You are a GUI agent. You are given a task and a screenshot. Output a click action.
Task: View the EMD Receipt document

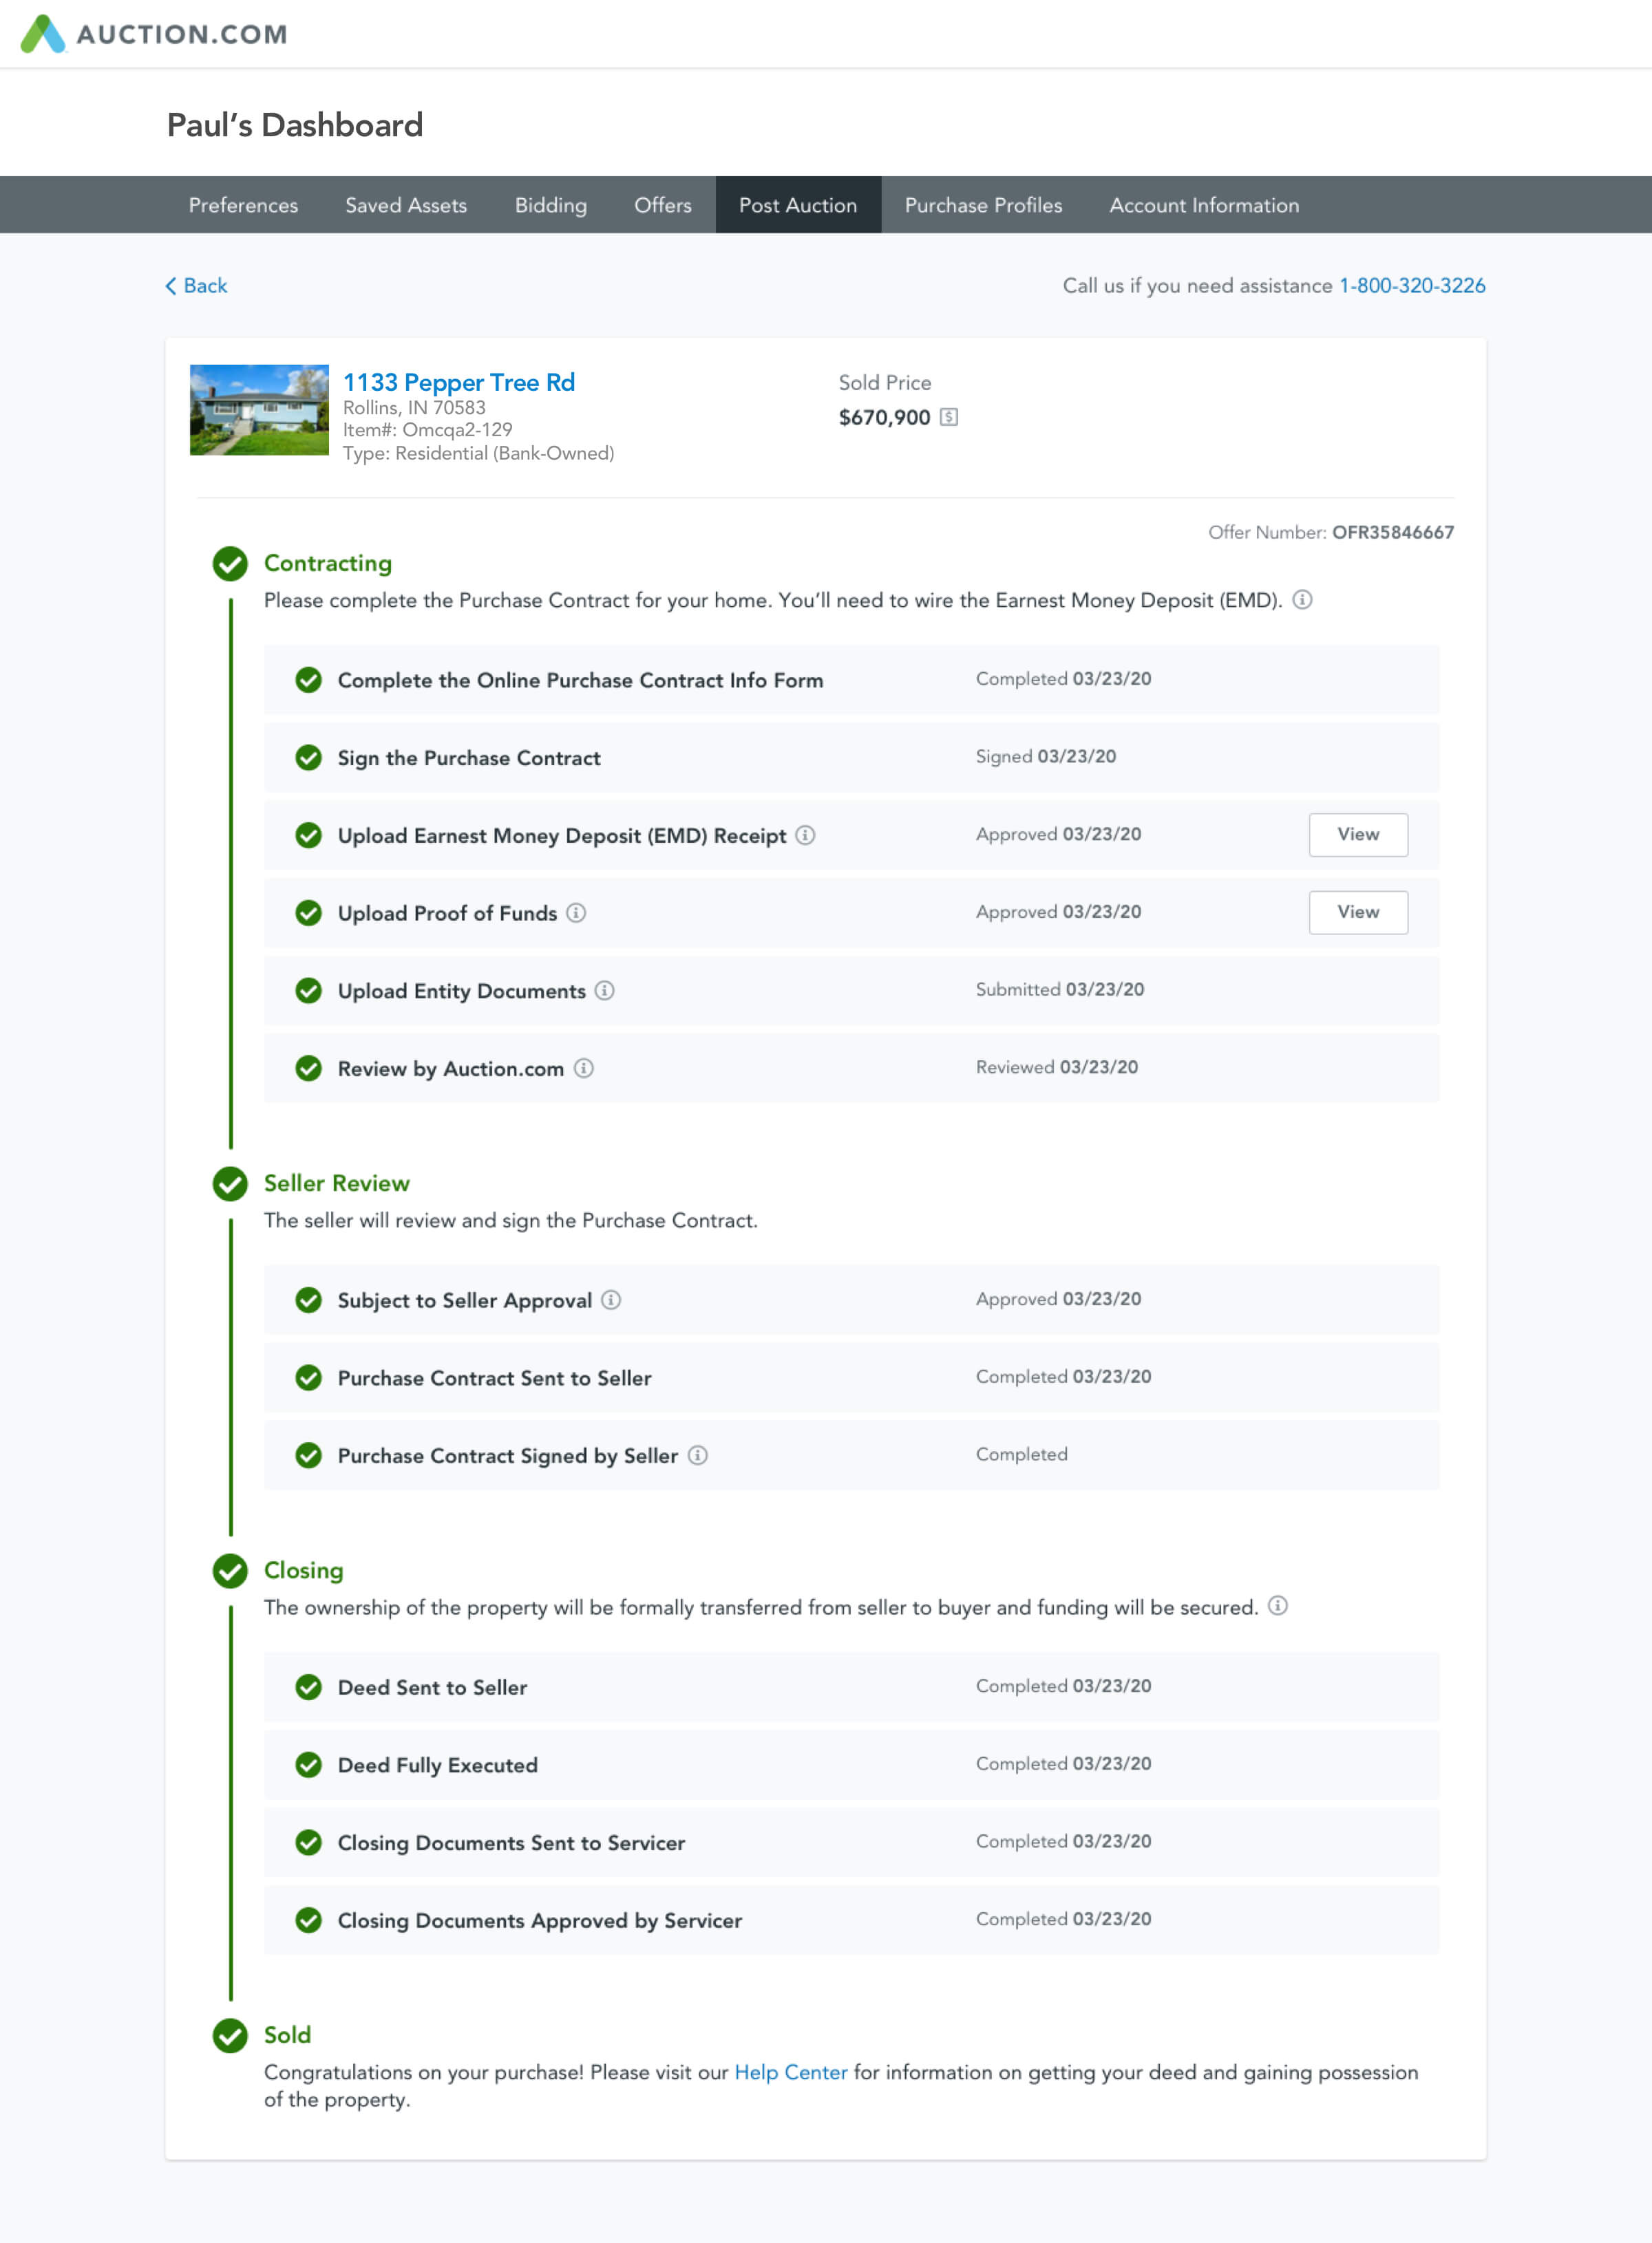coord(1358,835)
